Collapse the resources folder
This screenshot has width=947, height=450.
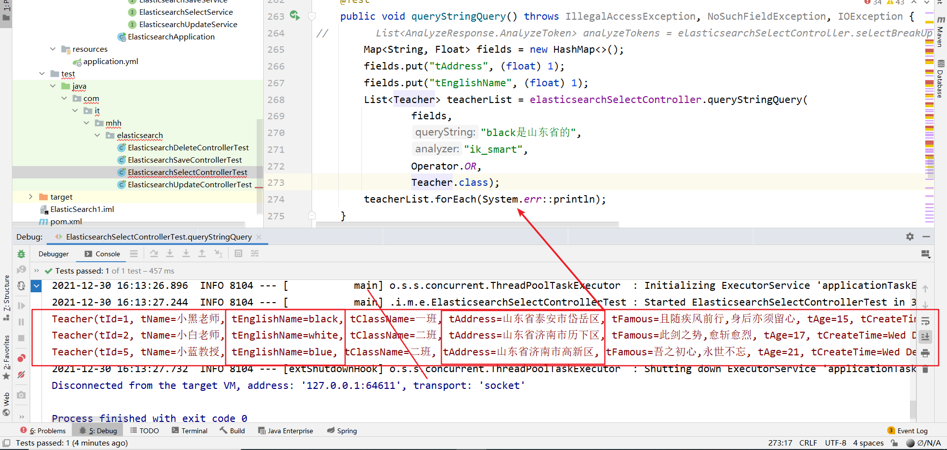[x=53, y=49]
